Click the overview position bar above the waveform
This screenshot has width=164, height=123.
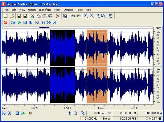[x=78, y=28]
